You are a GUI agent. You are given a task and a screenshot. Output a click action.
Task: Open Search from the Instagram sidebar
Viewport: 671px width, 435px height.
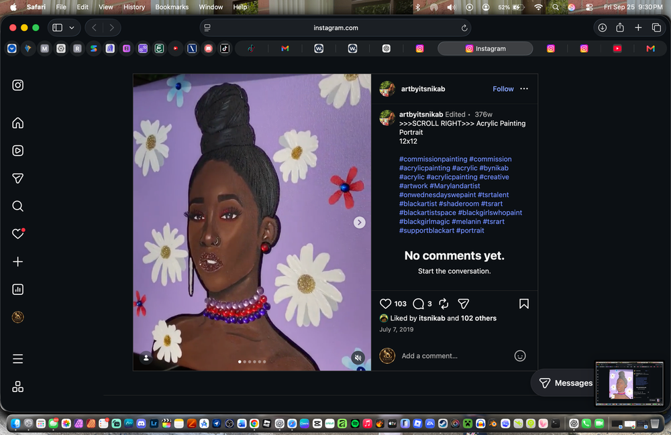click(x=17, y=206)
